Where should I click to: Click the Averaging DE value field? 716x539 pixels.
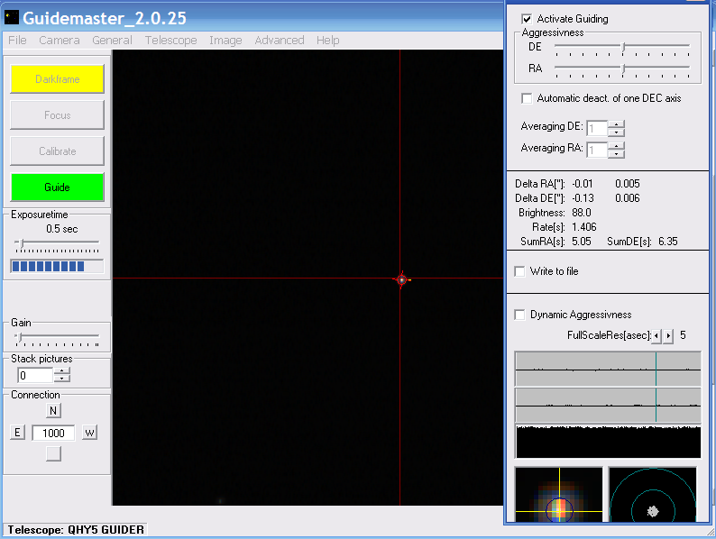tap(597, 128)
